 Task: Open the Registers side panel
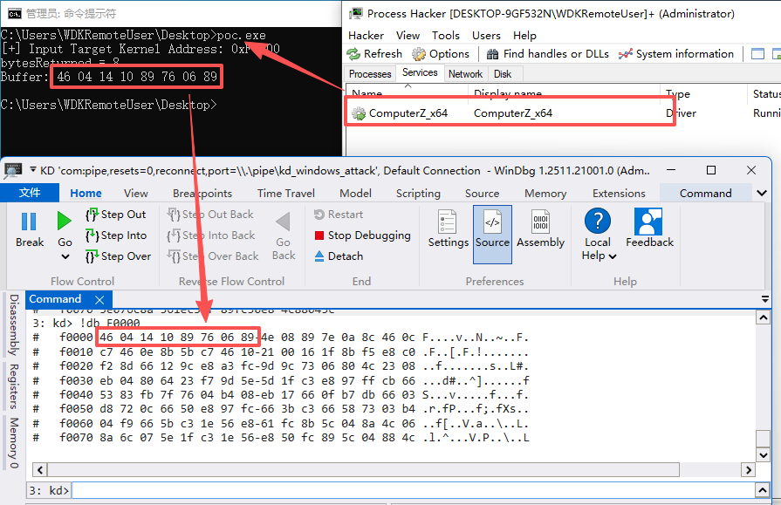(14, 386)
